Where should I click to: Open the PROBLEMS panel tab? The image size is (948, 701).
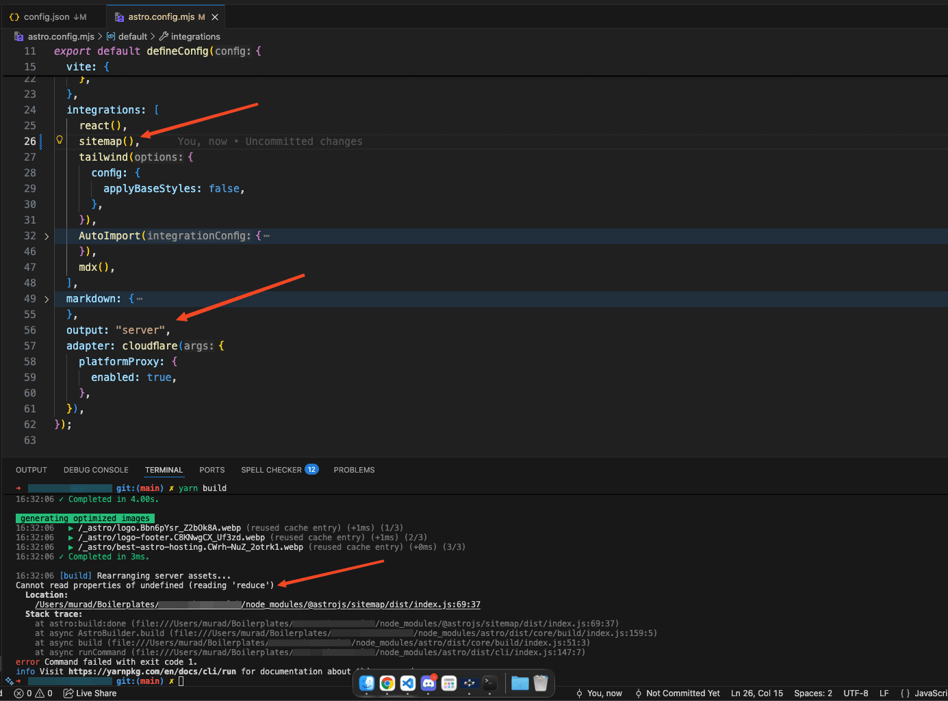(x=354, y=470)
